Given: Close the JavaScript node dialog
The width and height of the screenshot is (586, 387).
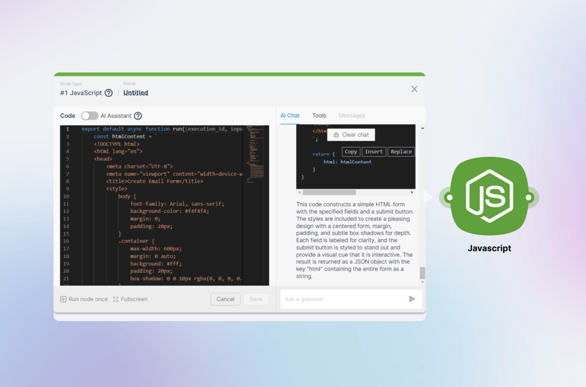Looking at the screenshot, I should pyautogui.click(x=414, y=89).
